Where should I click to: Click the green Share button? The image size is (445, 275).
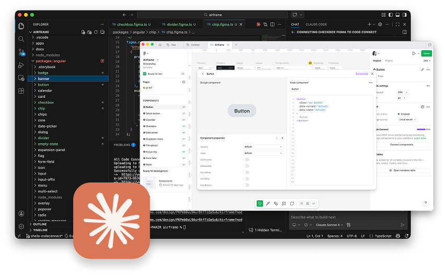pos(426,53)
